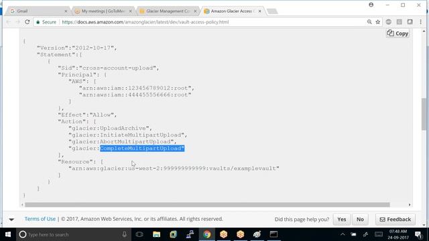
Task: Go forward using the browser forward arrow
Action: coord(18,22)
